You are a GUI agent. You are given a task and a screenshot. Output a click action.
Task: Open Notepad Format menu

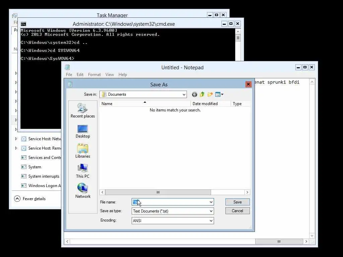94,75
